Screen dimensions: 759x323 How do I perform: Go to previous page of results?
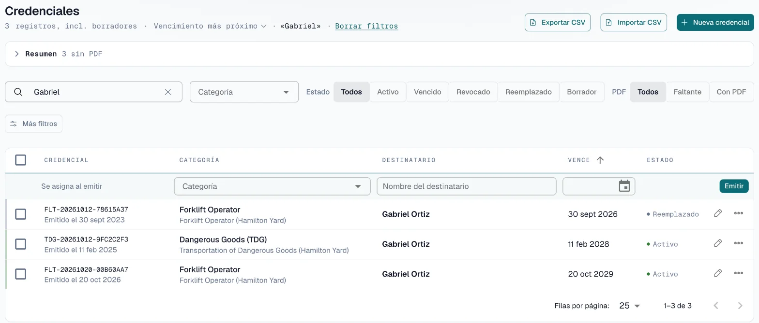click(x=716, y=306)
